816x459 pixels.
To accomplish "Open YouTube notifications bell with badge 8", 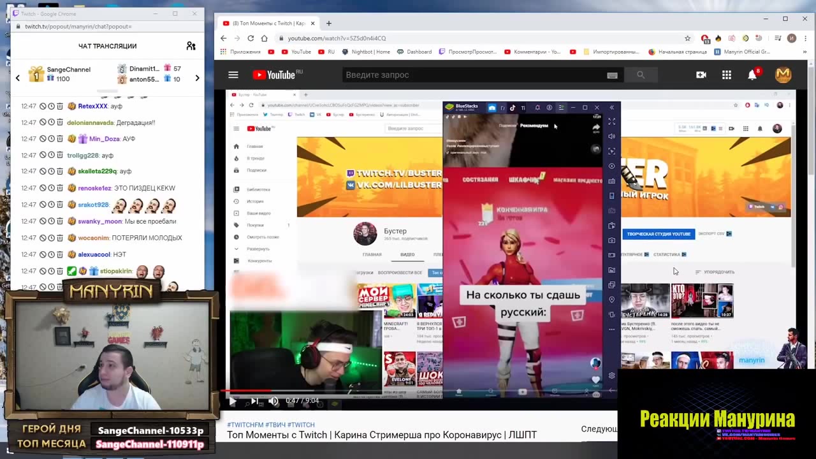I will [753, 74].
